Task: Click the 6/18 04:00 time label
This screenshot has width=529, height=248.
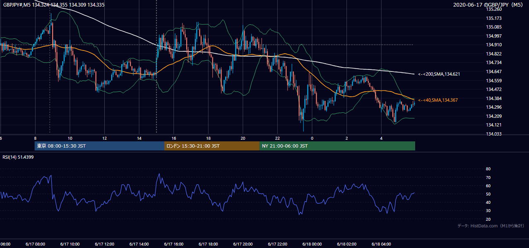Action: point(381,244)
